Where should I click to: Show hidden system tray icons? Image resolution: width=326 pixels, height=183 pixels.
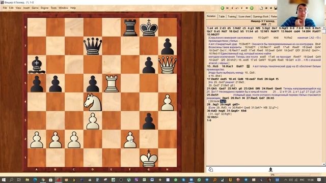coord(286,179)
